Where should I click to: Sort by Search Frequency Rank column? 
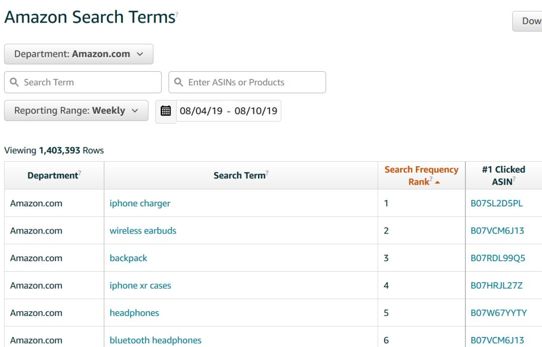coord(422,175)
